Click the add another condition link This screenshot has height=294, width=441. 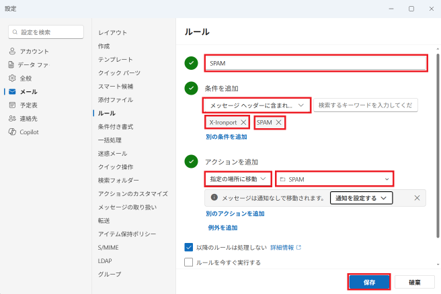point(227,137)
